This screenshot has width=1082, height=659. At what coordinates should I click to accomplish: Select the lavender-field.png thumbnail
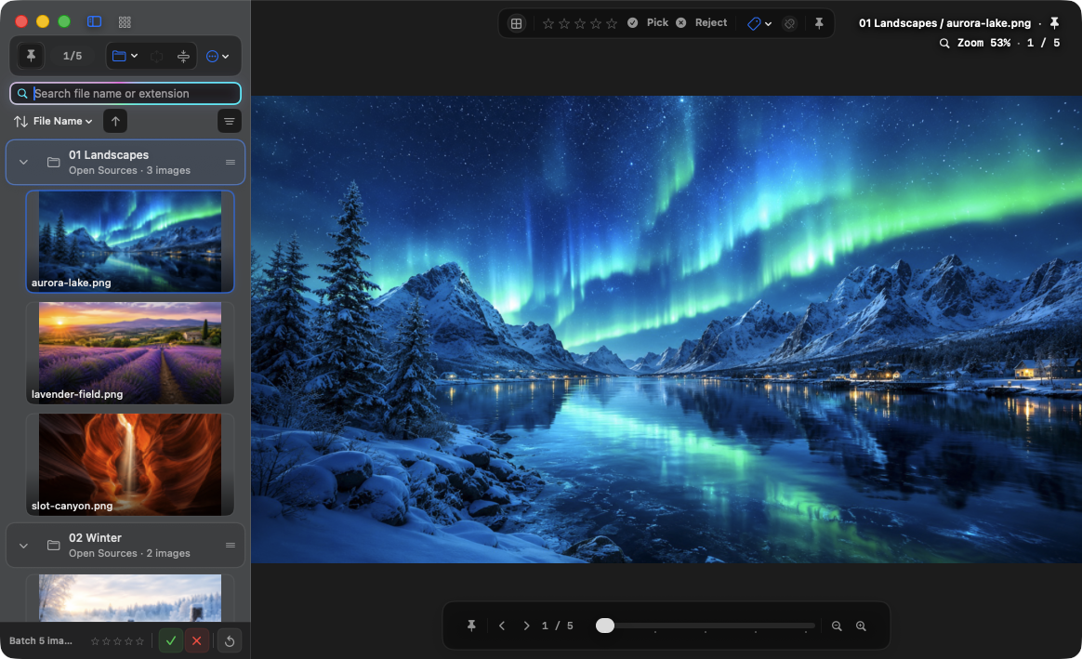pyautogui.click(x=130, y=352)
